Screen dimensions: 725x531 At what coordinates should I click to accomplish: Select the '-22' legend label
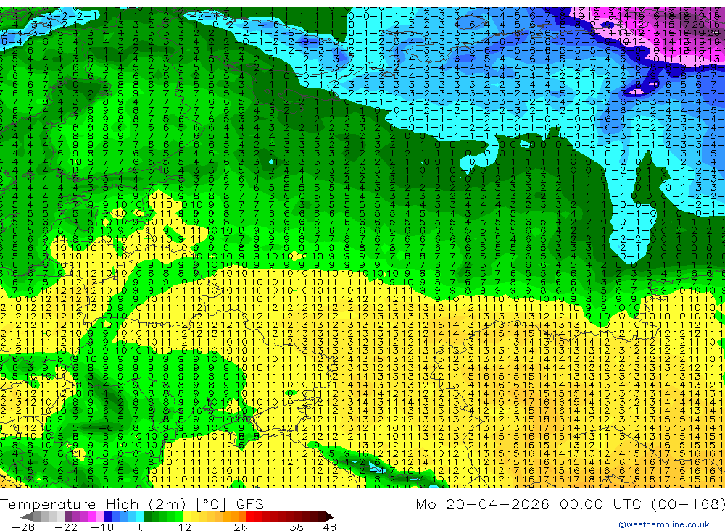(x=66, y=527)
